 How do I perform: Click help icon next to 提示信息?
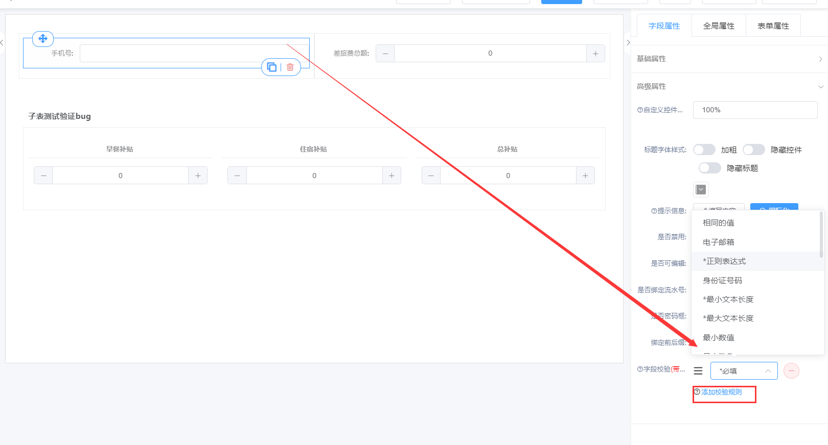pos(654,211)
